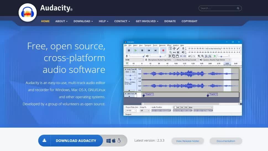Screen dimensions: 268x151
Task: Click the DOWNLOAD AUDACITY button
Action: (x=70, y=140)
